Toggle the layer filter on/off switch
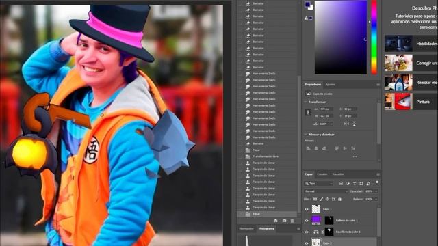438x246 pixels. click(x=377, y=182)
